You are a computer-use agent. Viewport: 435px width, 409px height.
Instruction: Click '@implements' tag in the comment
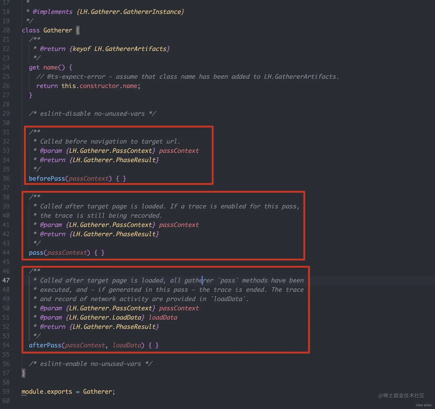coord(53,12)
